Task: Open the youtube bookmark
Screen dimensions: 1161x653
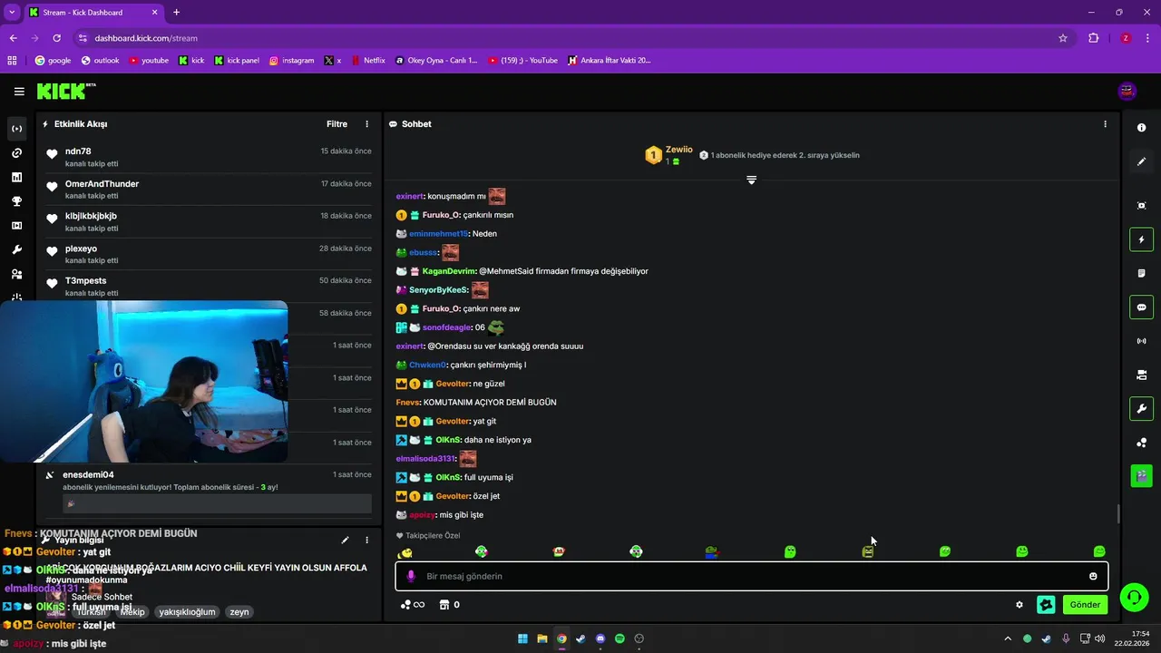Action: point(149,61)
